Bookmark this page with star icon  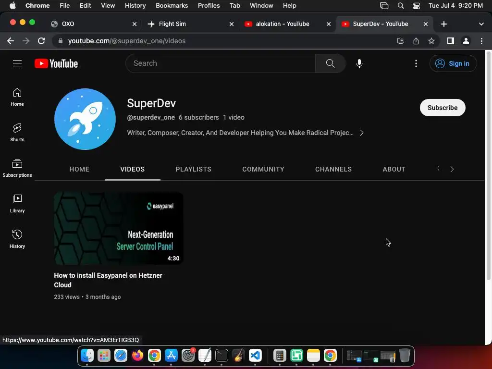click(x=431, y=41)
